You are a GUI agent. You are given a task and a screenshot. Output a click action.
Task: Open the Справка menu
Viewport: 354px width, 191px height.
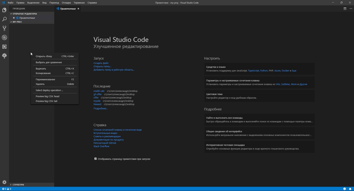pyautogui.click(x=92, y=2)
